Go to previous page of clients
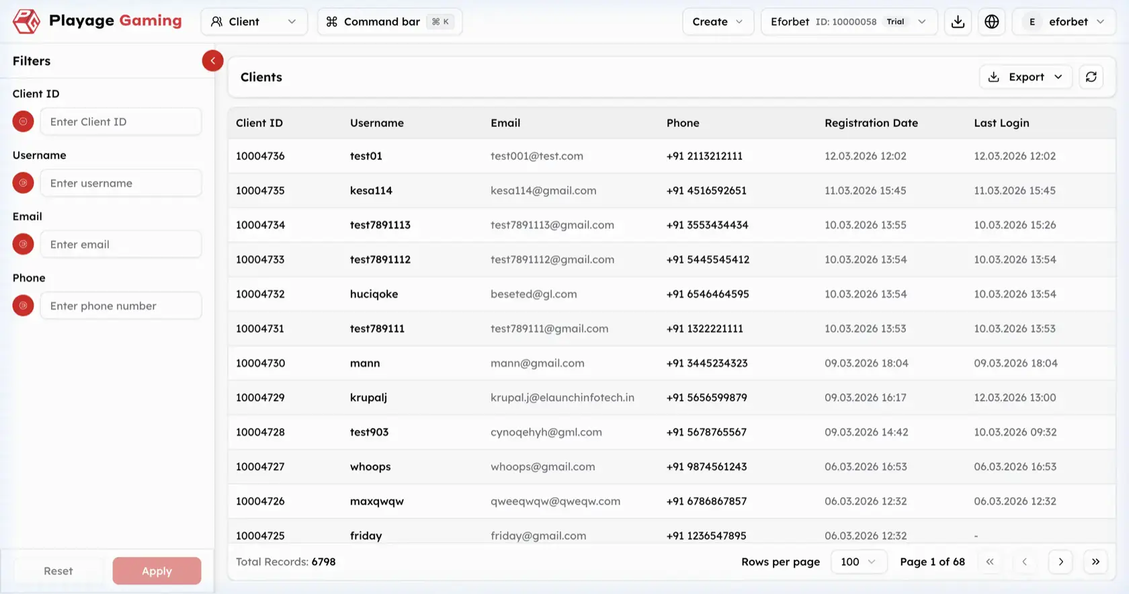 pyautogui.click(x=1024, y=562)
